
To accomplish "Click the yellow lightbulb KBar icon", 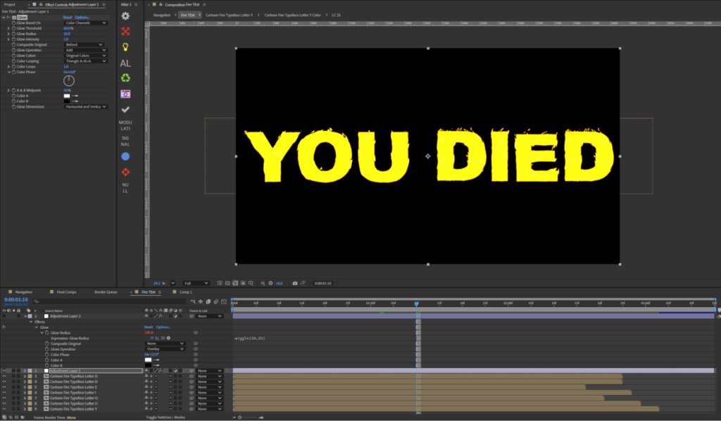I will 125,47.
